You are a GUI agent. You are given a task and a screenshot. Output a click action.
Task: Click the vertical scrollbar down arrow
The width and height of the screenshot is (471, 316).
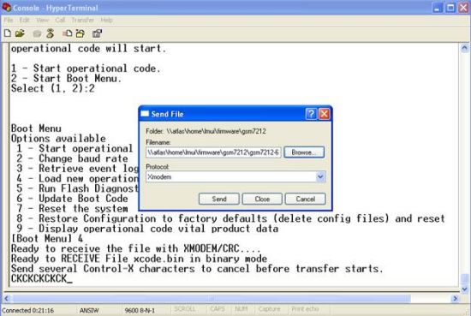click(464, 289)
